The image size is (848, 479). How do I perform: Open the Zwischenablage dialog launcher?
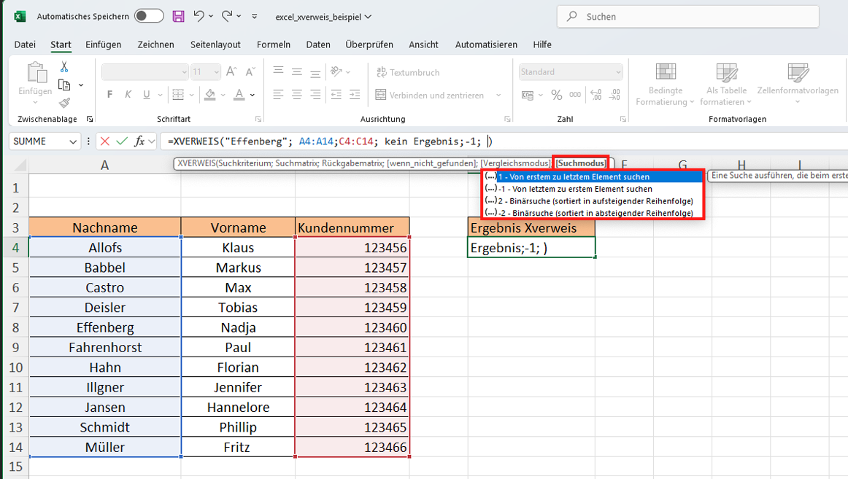(x=90, y=119)
